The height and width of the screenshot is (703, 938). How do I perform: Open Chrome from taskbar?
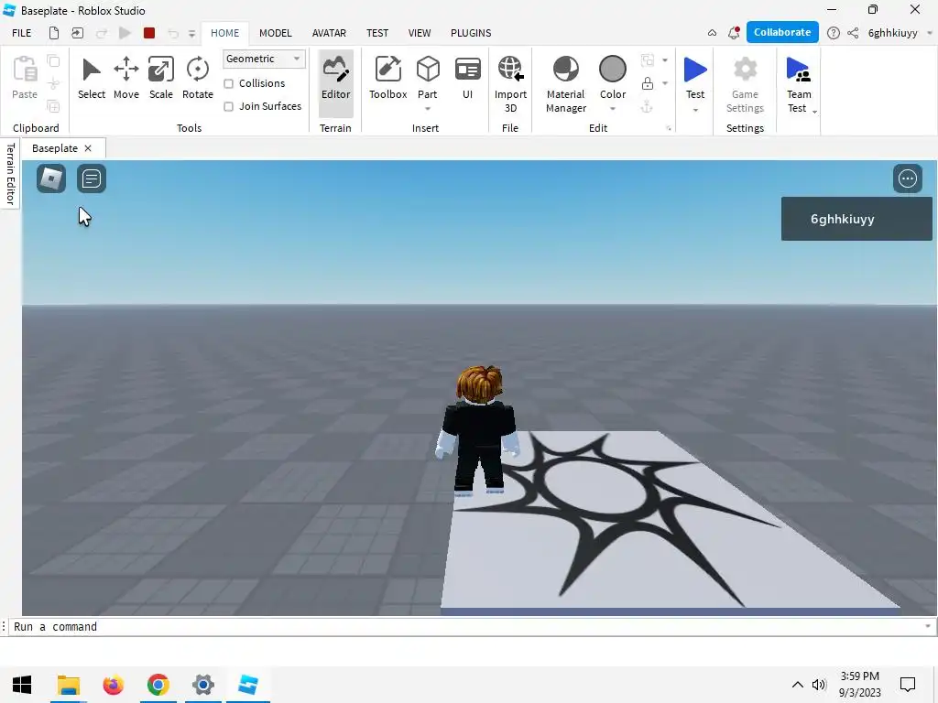pyautogui.click(x=158, y=685)
